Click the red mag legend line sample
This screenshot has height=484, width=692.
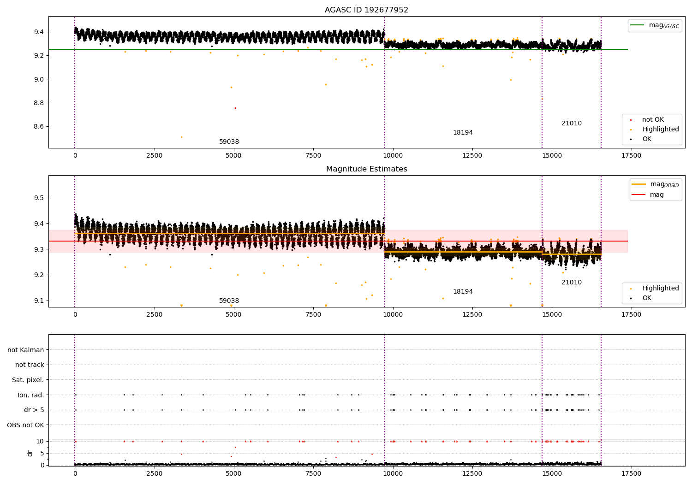[x=639, y=195]
